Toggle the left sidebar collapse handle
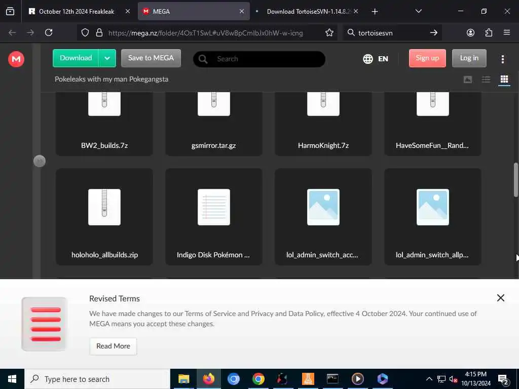Image resolution: width=519 pixels, height=389 pixels. [x=40, y=161]
